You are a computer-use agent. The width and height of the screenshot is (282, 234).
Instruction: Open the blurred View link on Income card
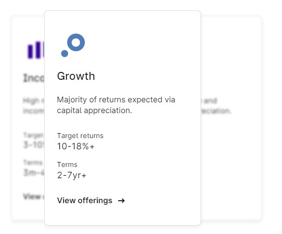tap(34, 196)
